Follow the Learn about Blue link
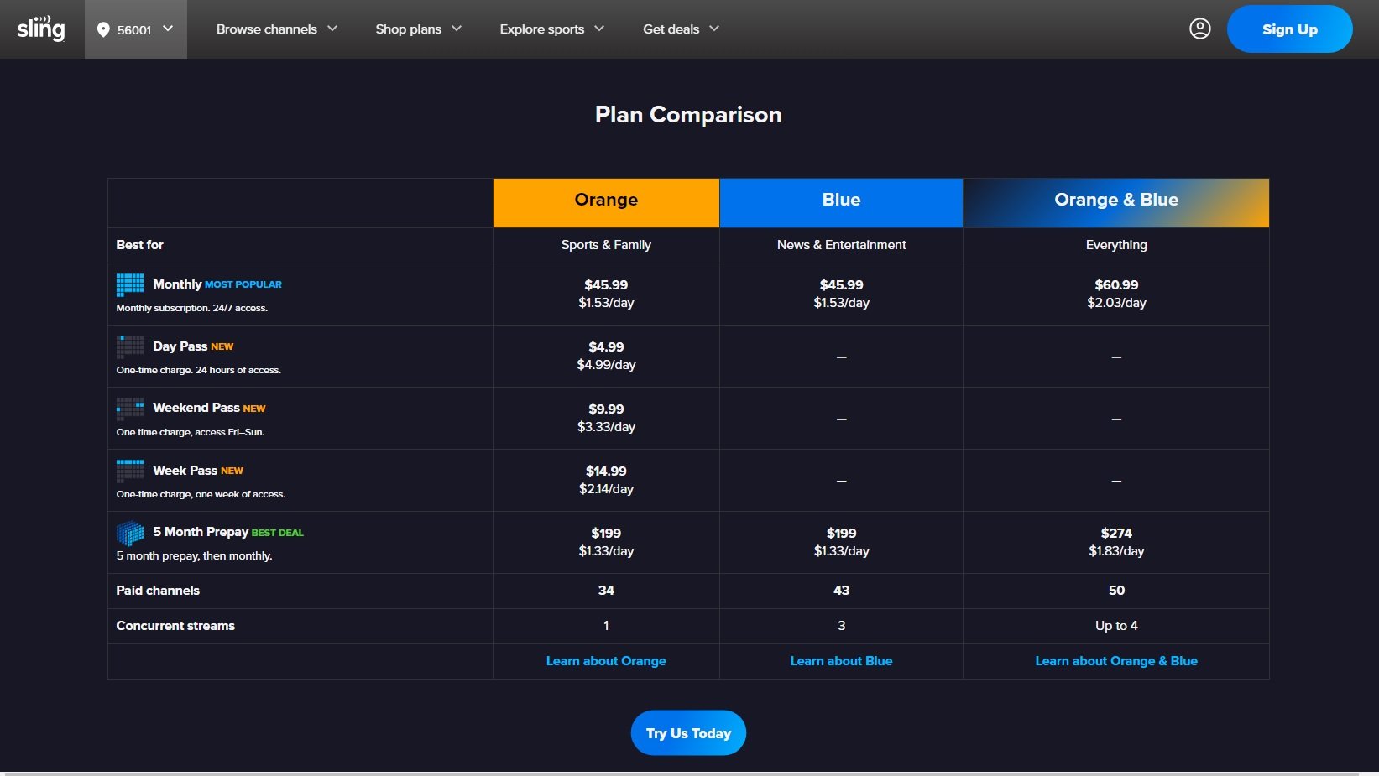 click(841, 661)
